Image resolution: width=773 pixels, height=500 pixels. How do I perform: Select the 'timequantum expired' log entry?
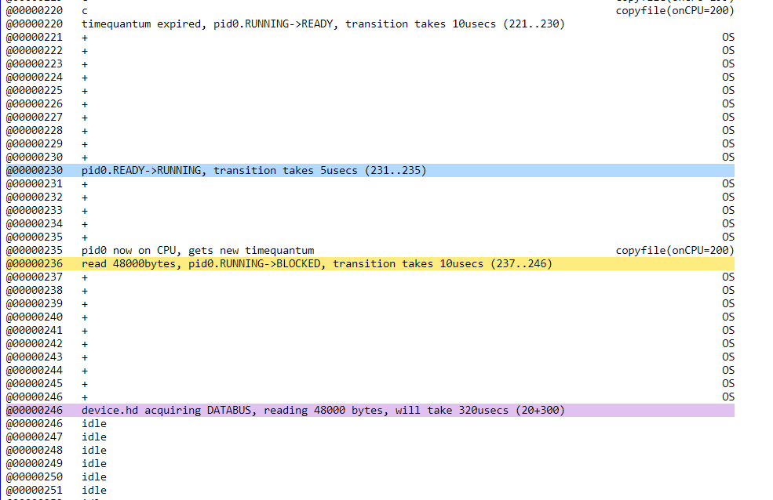(323, 24)
